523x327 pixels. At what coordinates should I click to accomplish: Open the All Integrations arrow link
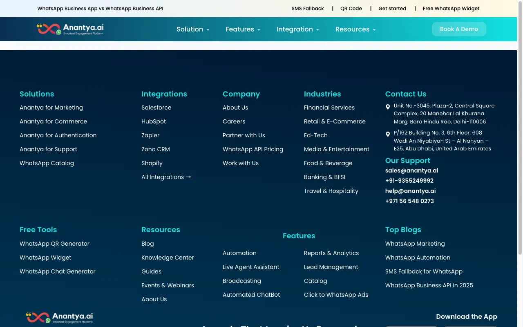166,177
